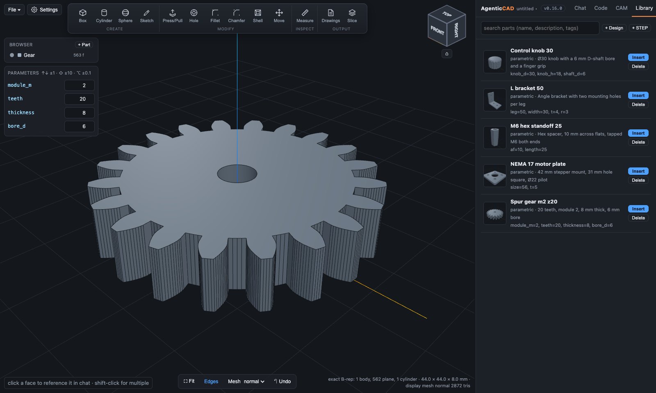Click the gear's center bore hole

[x=237, y=174]
